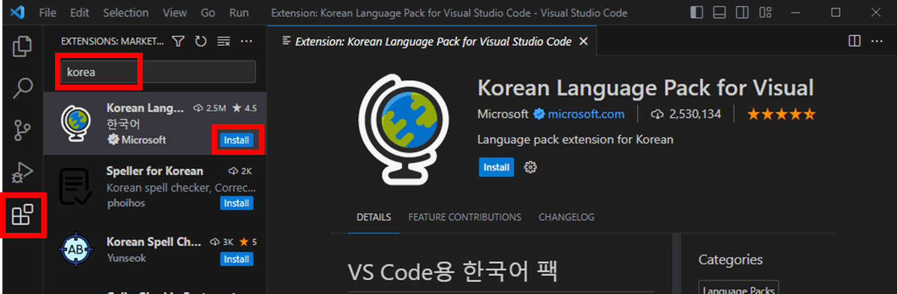Click the five-star rating in details
The height and width of the screenshot is (294, 897).
tap(781, 114)
